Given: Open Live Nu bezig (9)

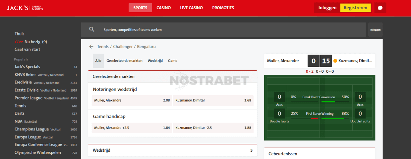Looking at the screenshot, I should click(31, 42).
